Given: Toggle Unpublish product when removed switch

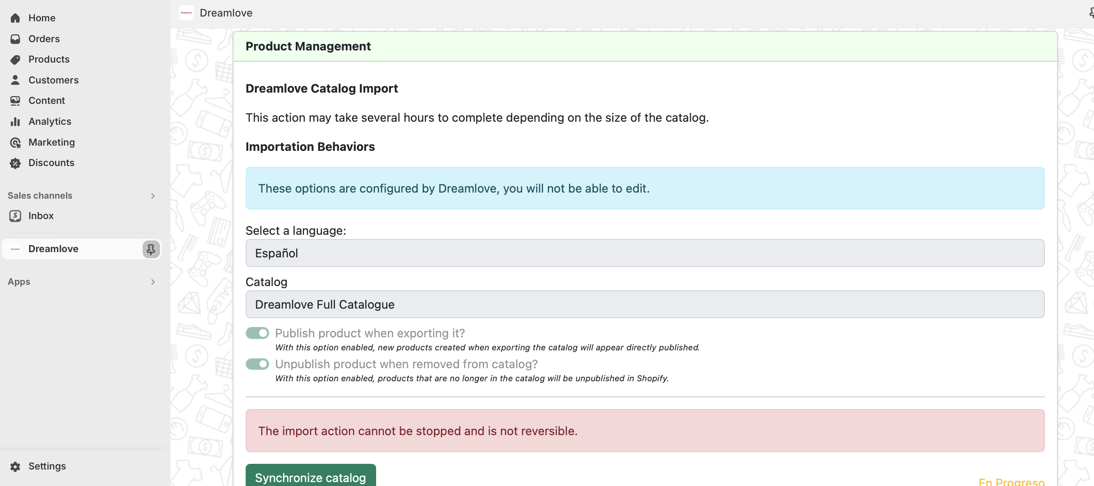Looking at the screenshot, I should [257, 364].
